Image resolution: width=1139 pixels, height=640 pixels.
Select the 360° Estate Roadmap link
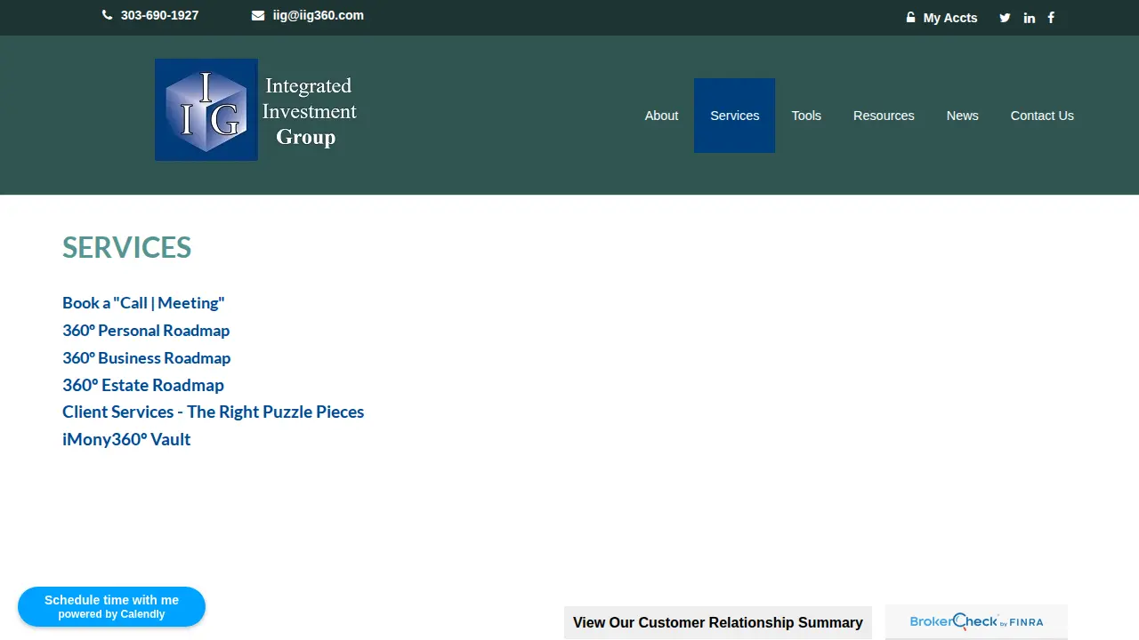point(143,385)
